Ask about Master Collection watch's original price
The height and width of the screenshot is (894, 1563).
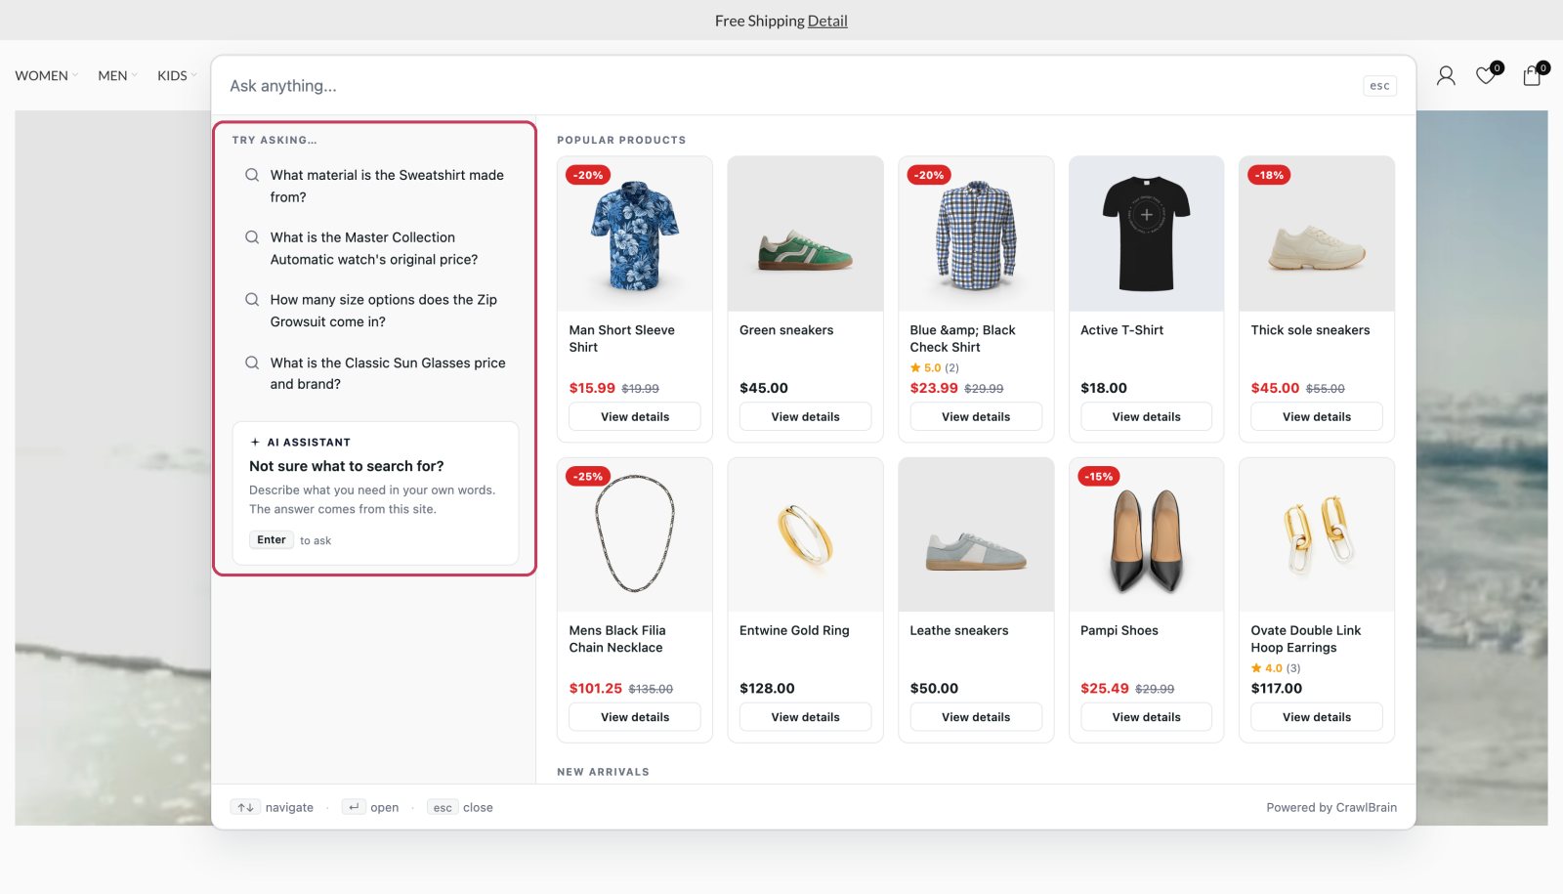point(375,248)
